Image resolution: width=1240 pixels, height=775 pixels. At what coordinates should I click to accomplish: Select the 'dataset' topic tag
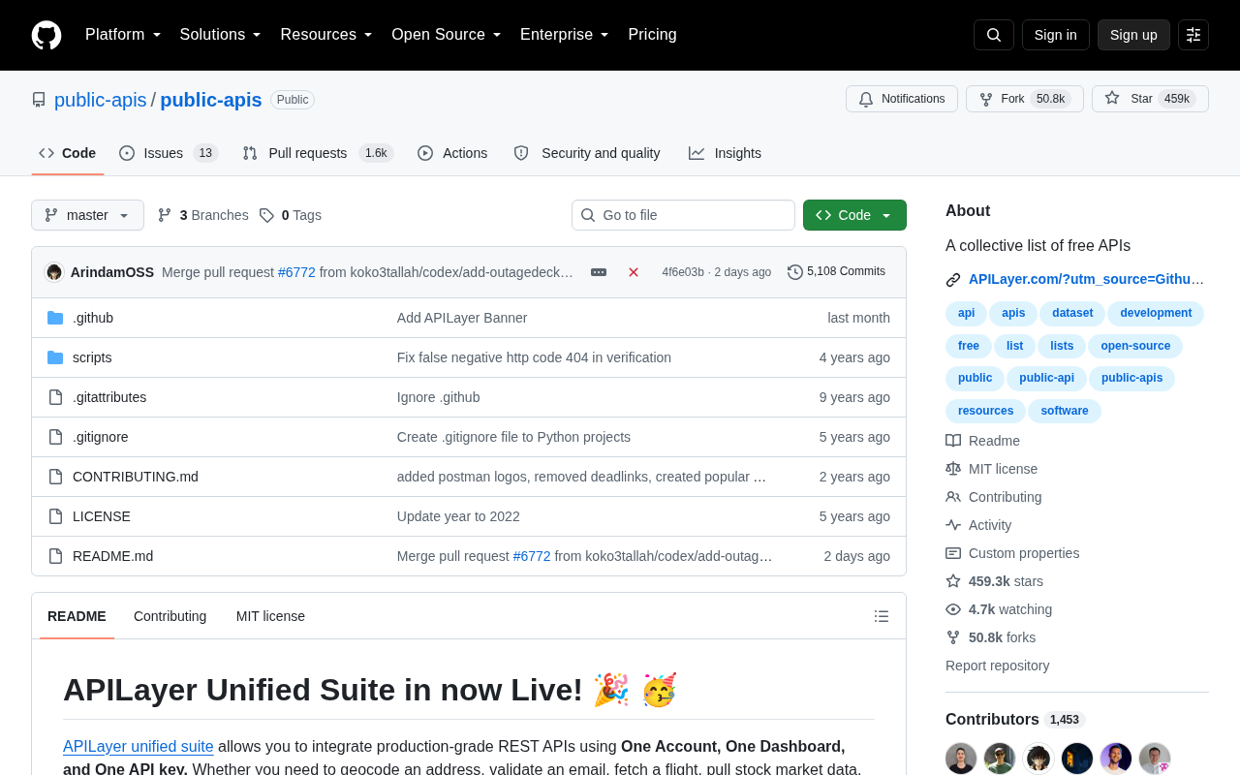1072,313
